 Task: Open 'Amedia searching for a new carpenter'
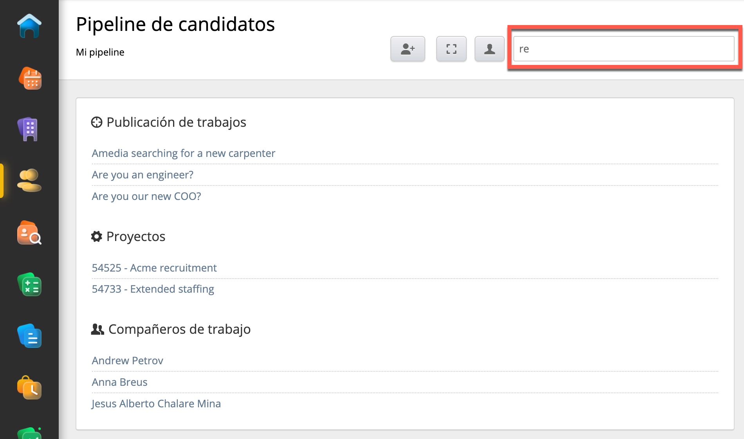(183, 153)
